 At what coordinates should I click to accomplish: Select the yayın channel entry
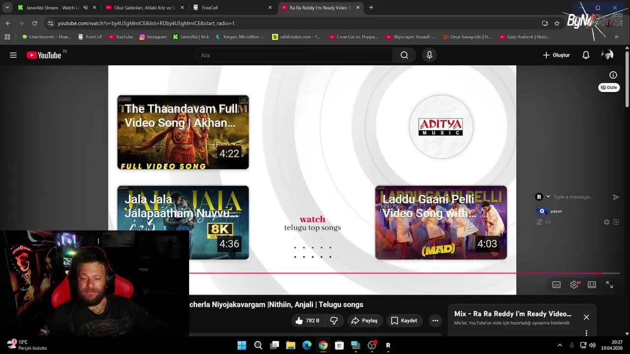coord(549,211)
